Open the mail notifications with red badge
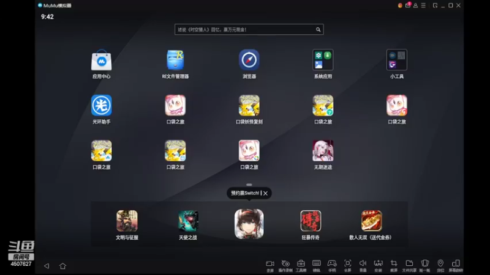Viewport: 490px width, 275px height. tap(408, 5)
